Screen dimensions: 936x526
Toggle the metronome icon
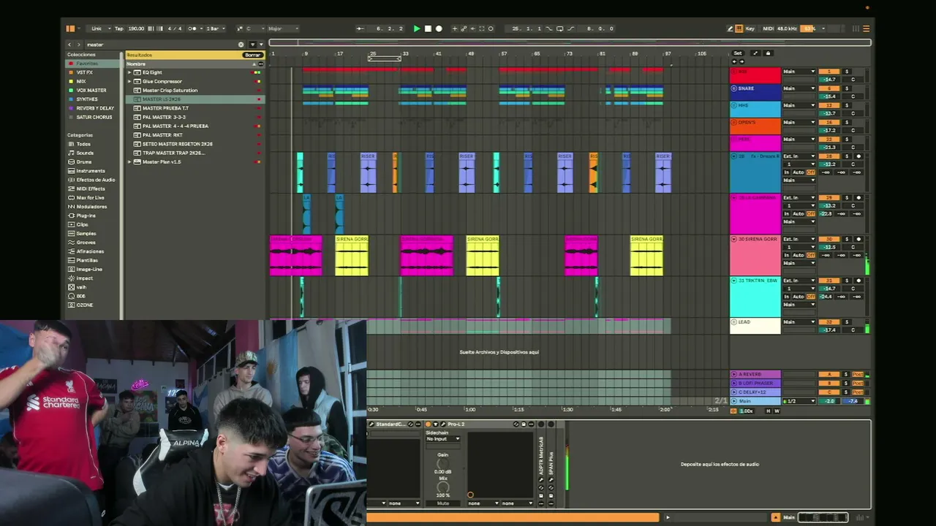click(192, 28)
